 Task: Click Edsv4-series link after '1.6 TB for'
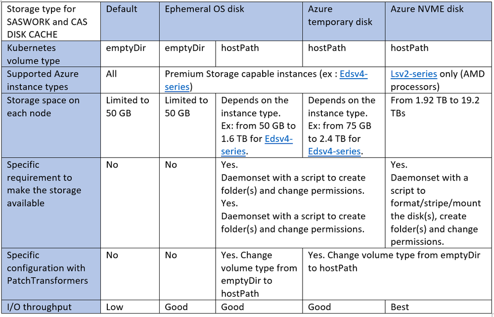pyautogui.click(x=279, y=139)
